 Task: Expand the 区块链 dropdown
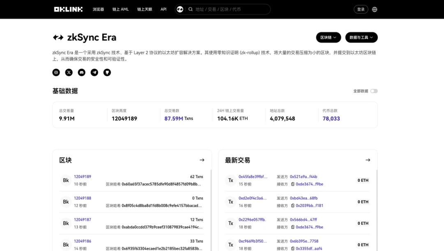click(328, 37)
